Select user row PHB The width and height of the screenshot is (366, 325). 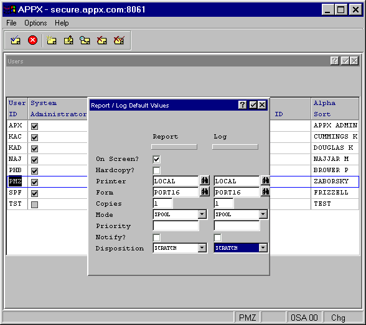coord(16,170)
